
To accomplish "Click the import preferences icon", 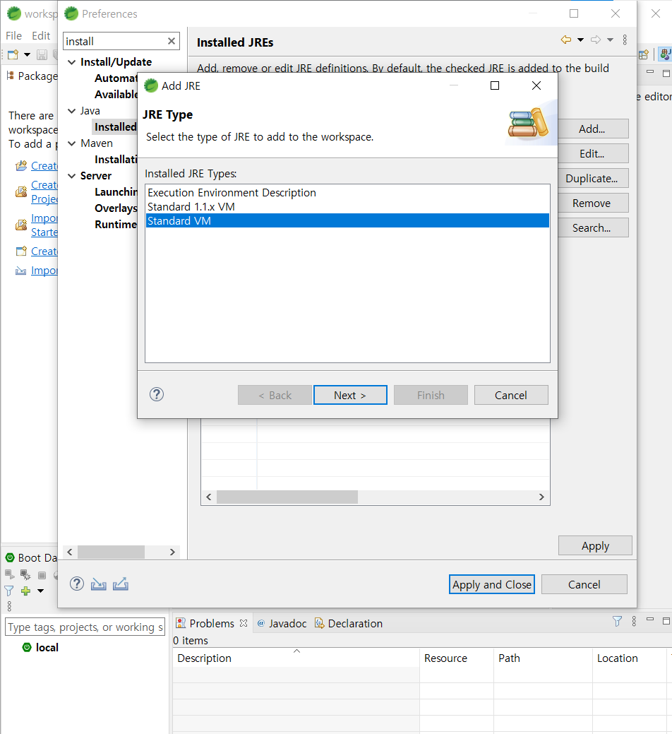I will (98, 584).
